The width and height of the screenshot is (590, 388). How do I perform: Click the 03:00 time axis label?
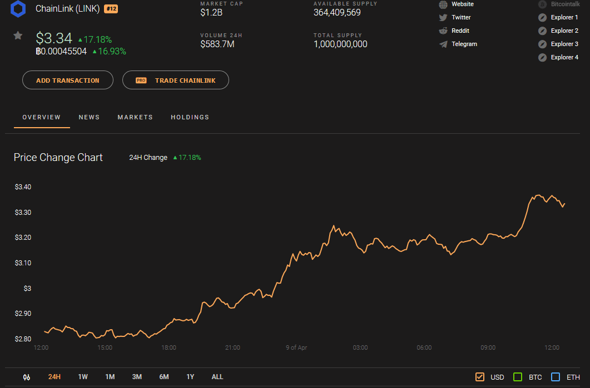coord(360,348)
